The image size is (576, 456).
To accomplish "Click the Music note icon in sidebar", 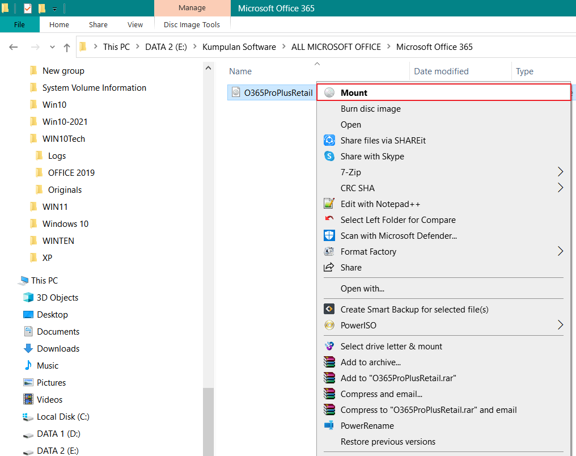I will pyautogui.click(x=28, y=365).
